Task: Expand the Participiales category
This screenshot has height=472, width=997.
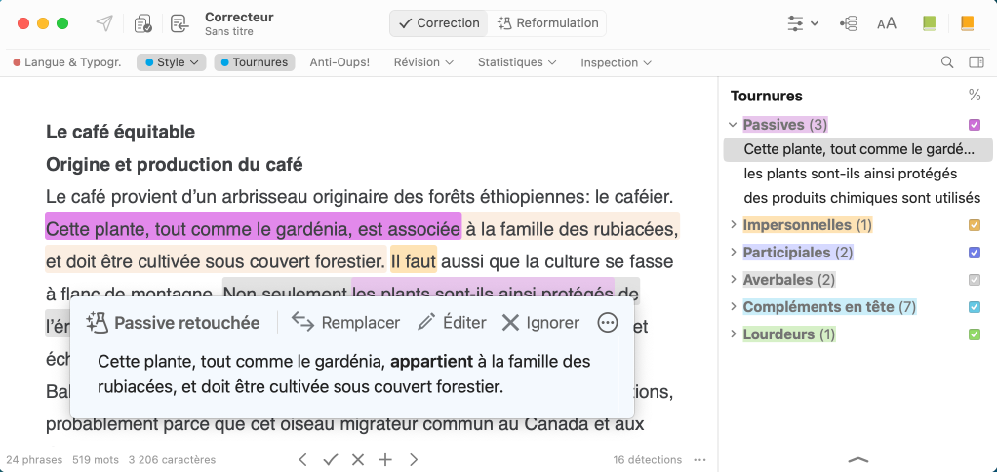Action: pos(733,253)
